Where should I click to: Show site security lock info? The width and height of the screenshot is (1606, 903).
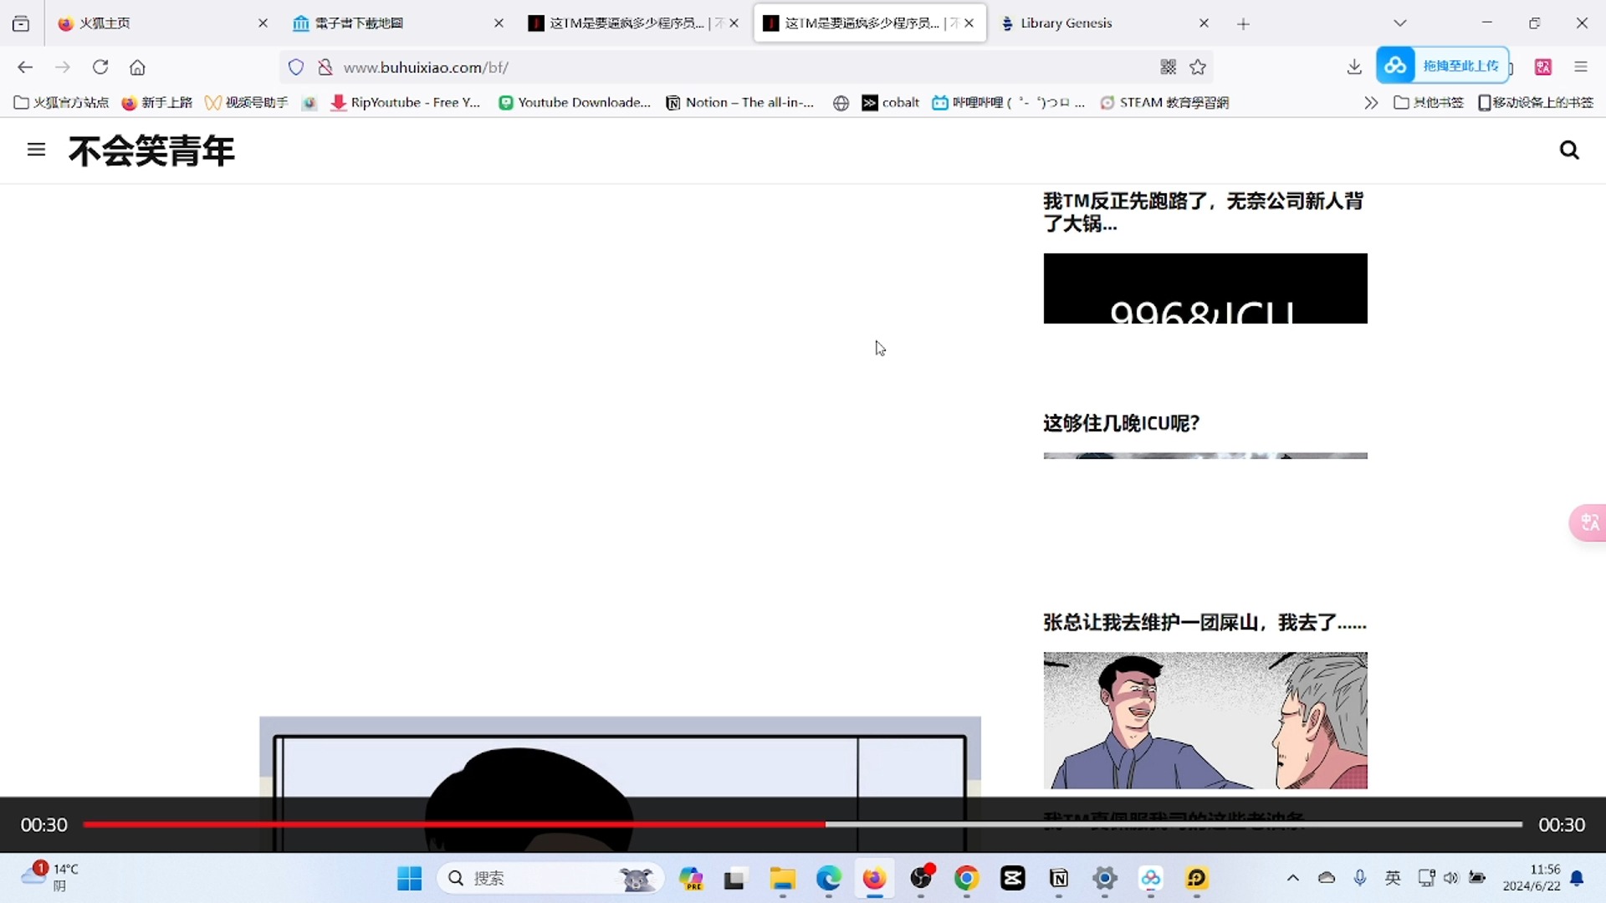coord(325,67)
